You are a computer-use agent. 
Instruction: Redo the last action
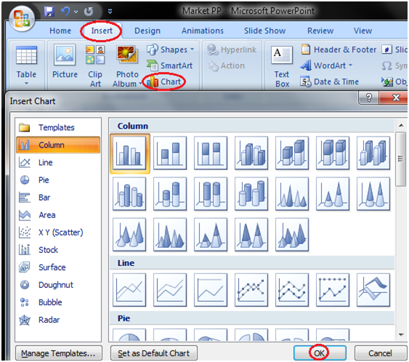[89, 12]
